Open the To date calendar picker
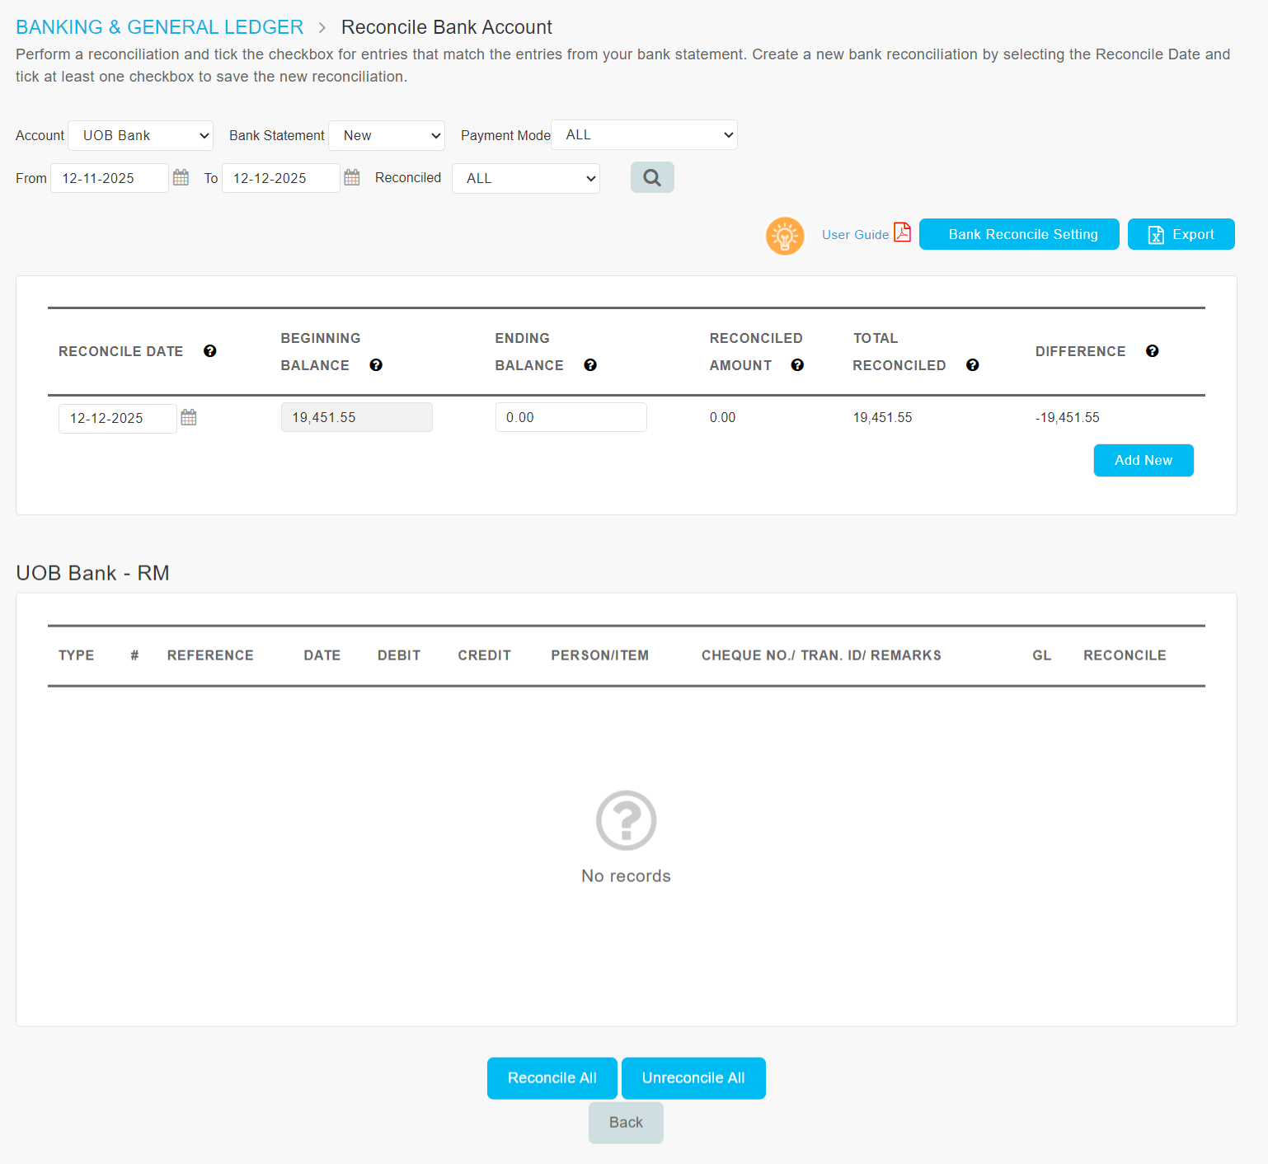1268x1164 pixels. pyautogui.click(x=352, y=177)
